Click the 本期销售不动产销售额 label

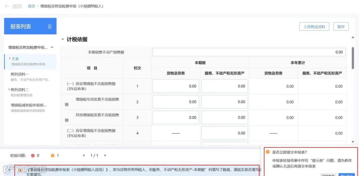(x=106, y=52)
